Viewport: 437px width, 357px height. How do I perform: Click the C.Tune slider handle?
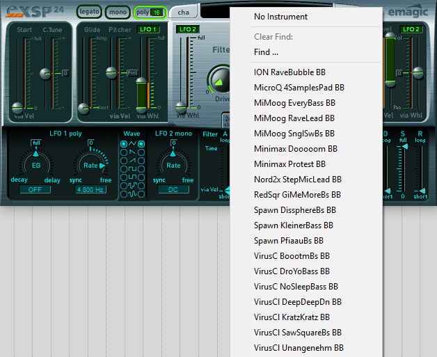pyautogui.click(x=45, y=73)
